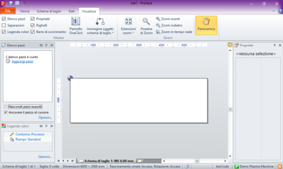The height and width of the screenshot is (169, 283).
Task: Go to first nest navigation button
Action: click(x=58, y=161)
